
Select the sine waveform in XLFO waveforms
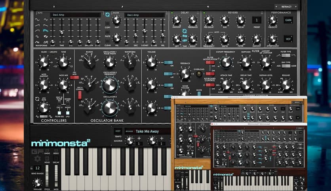[x=37, y=20]
